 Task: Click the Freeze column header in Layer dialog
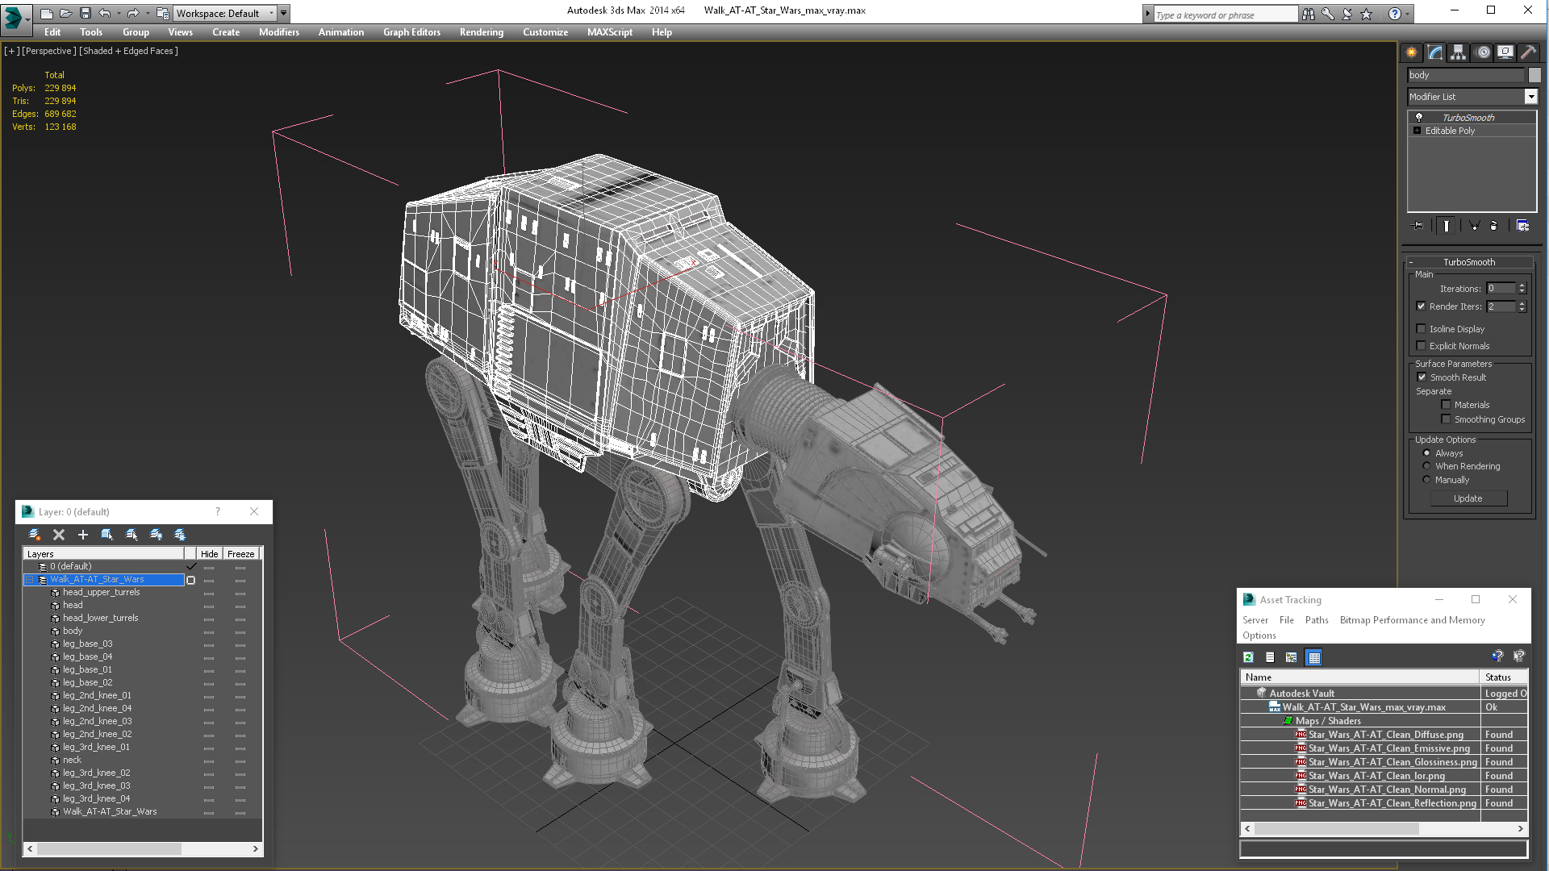tap(240, 554)
